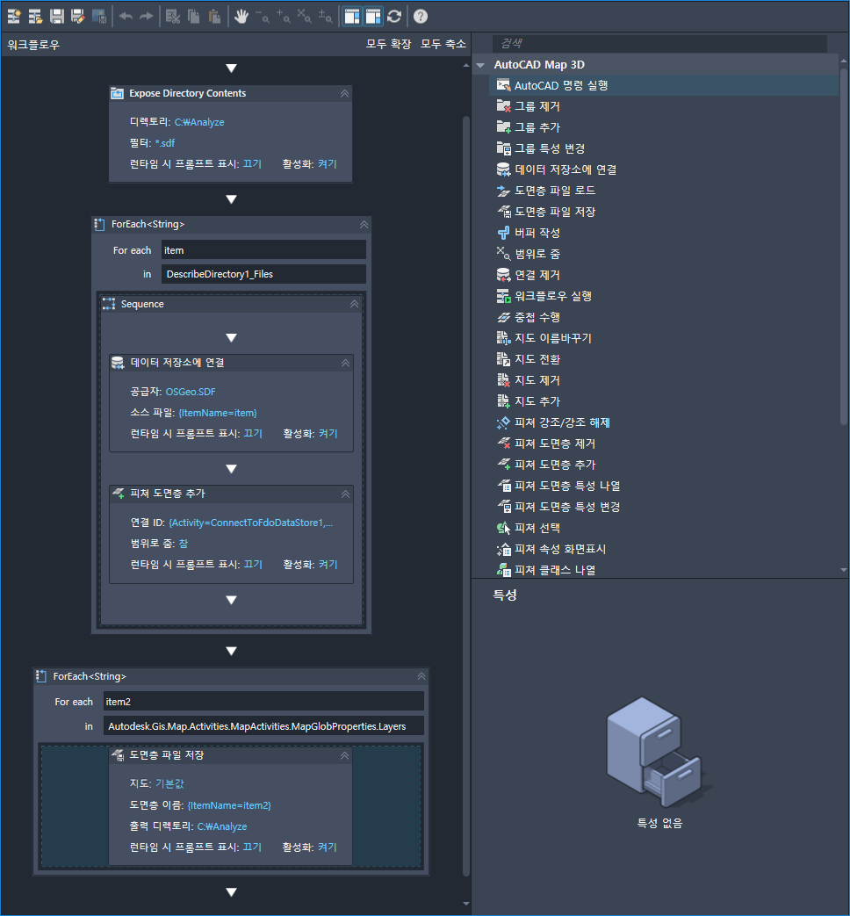The width and height of the screenshot is (850, 916).
Task: Click the 그룹 제거 folder icon
Action: pos(503,105)
